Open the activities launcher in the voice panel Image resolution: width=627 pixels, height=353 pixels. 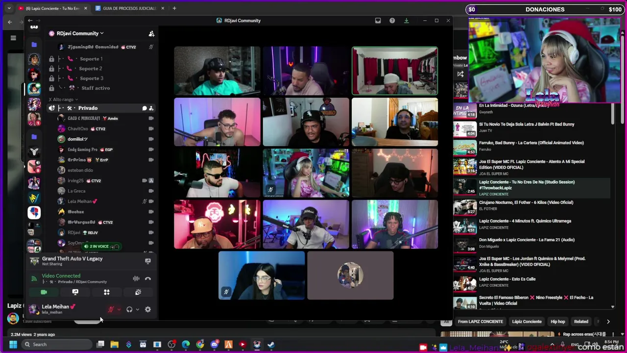click(x=107, y=292)
